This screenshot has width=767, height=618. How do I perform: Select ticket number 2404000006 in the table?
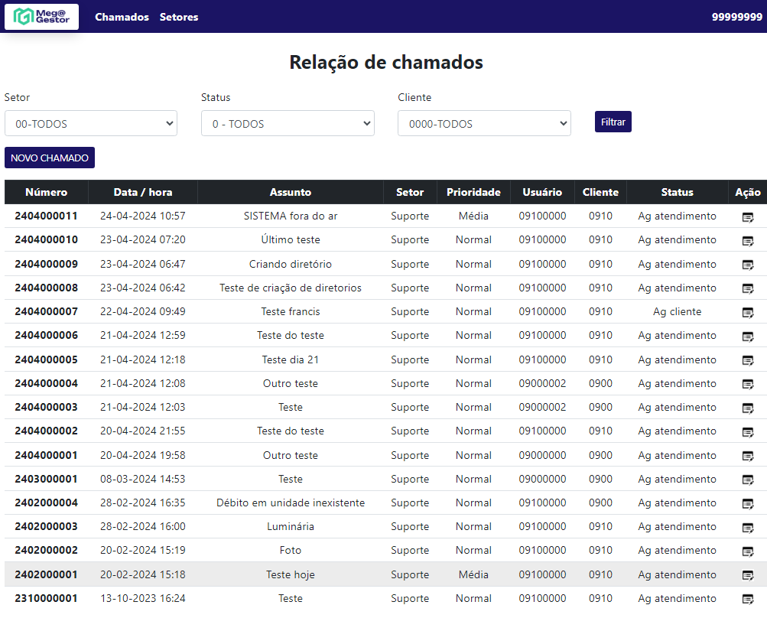pyautogui.click(x=46, y=336)
